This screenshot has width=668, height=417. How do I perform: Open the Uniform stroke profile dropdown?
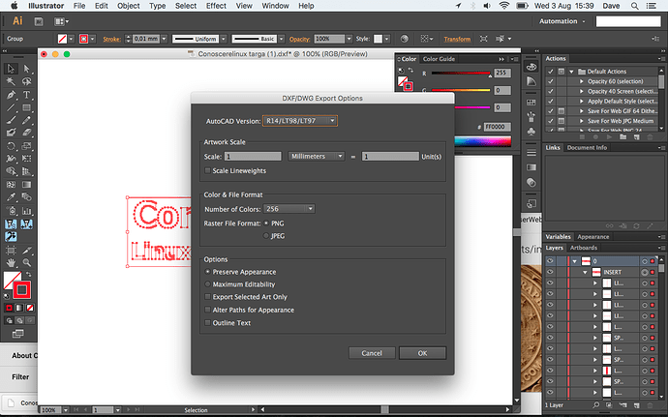point(224,39)
